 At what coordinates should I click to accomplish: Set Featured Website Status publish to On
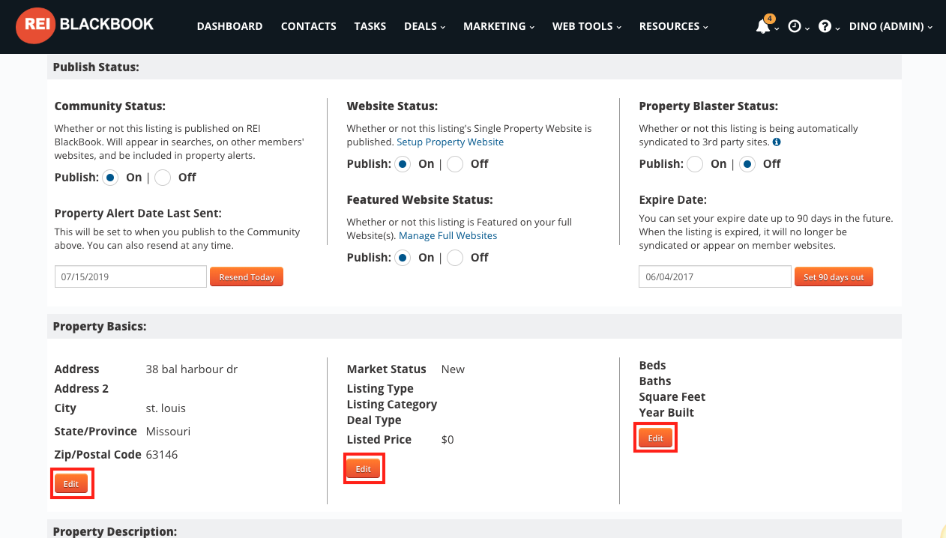[403, 258]
